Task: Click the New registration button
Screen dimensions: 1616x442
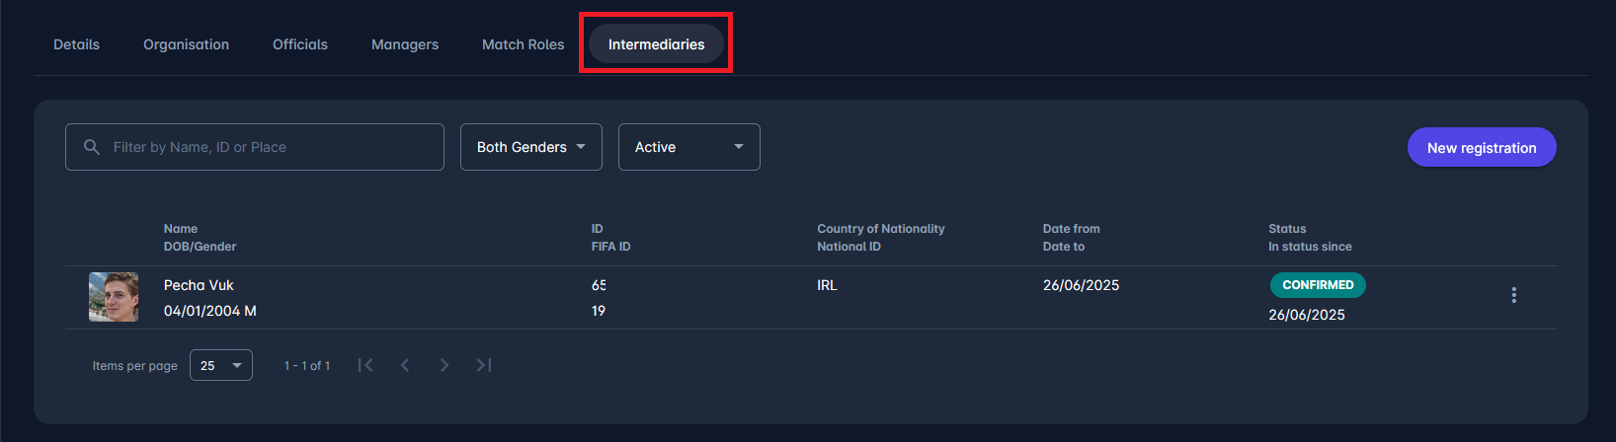Action: (1481, 147)
